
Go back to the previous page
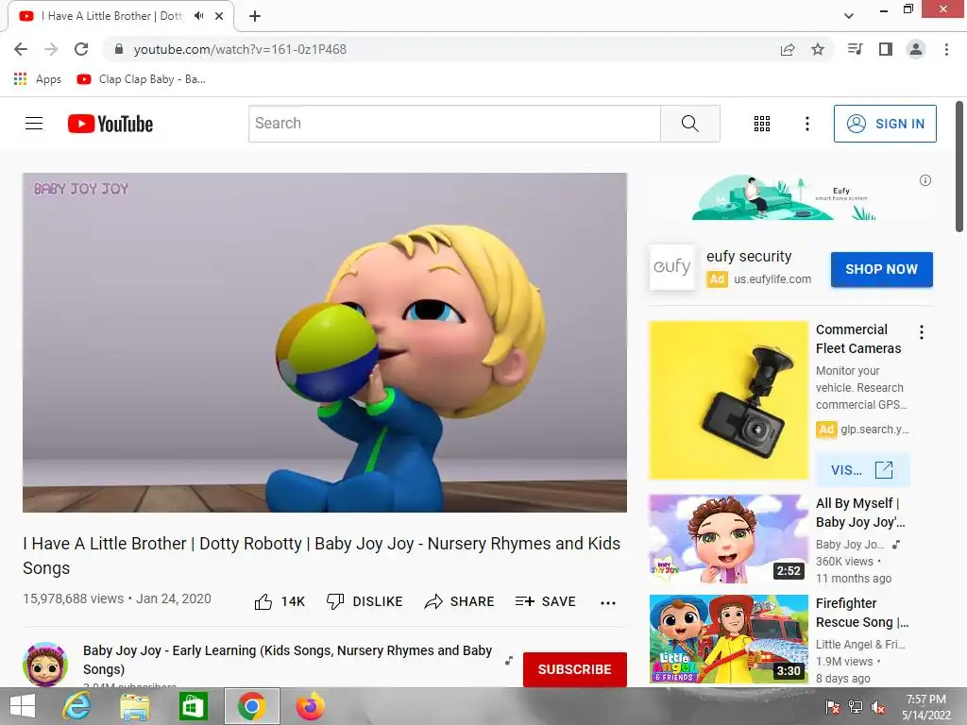click(x=21, y=49)
